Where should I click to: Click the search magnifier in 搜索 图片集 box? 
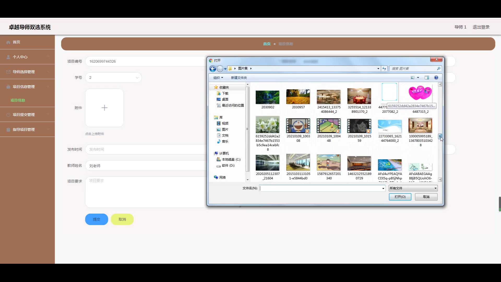[x=439, y=69]
